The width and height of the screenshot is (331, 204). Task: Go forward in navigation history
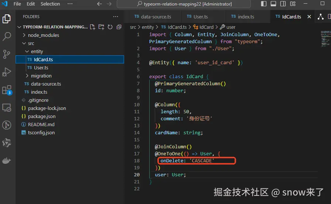[109, 4]
